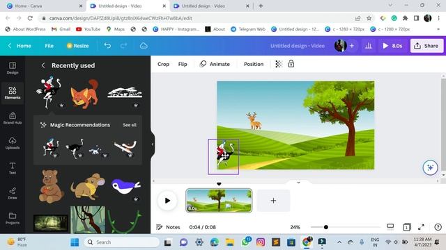
Task: Click the 24% zoom level
Action: (295, 227)
